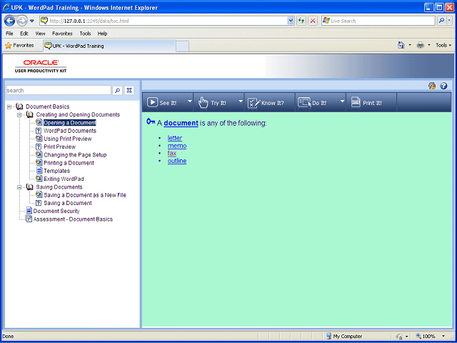
Task: Select Saving a Document as a New File
Action: [85, 195]
